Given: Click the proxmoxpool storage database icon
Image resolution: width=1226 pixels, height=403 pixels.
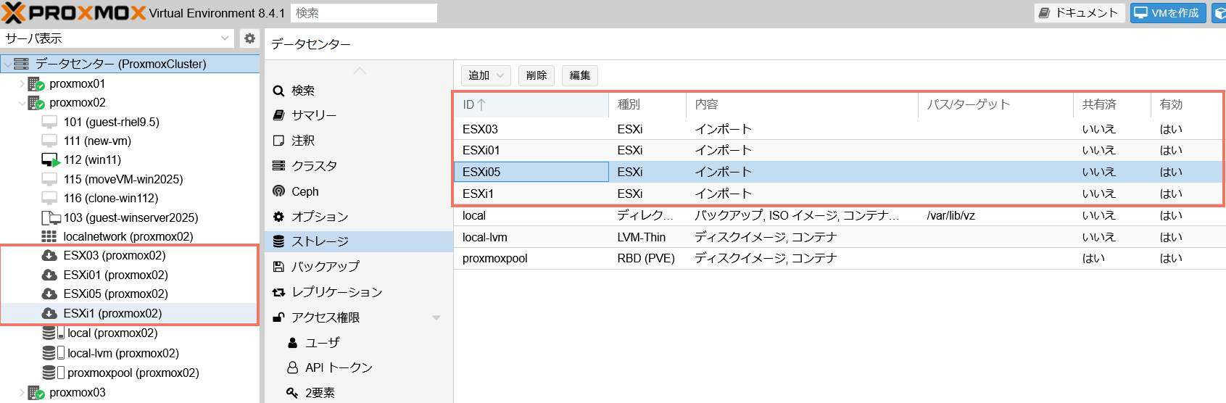Looking at the screenshot, I should [x=49, y=373].
